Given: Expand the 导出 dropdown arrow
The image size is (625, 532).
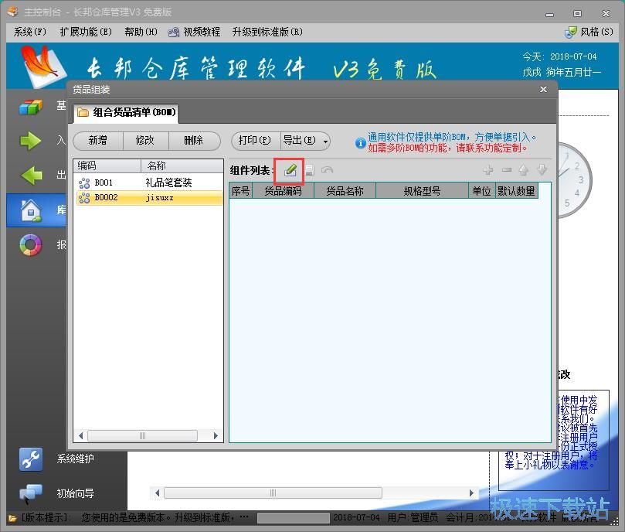Looking at the screenshot, I should [x=326, y=142].
